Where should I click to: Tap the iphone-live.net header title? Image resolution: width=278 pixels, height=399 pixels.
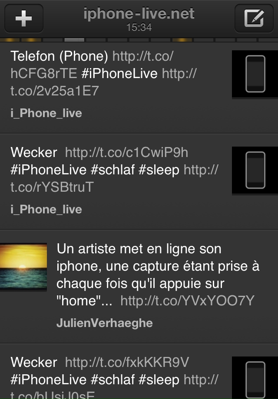pyautogui.click(x=139, y=13)
